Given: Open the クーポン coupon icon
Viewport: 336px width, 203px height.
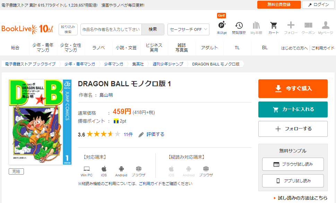Looking at the screenshot, I should (x=308, y=26).
